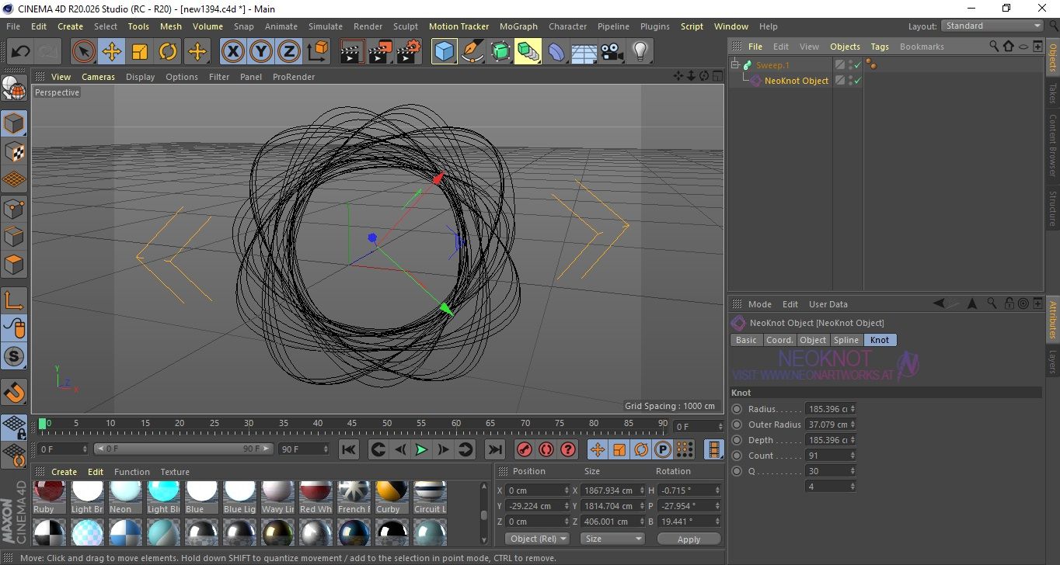Switch to Model mode
Screen dimensions: 1060x565
tap(15, 124)
